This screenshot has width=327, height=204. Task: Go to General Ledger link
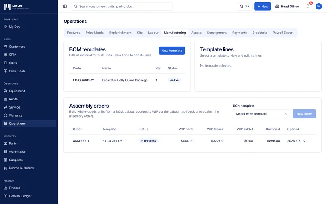coord(29,196)
